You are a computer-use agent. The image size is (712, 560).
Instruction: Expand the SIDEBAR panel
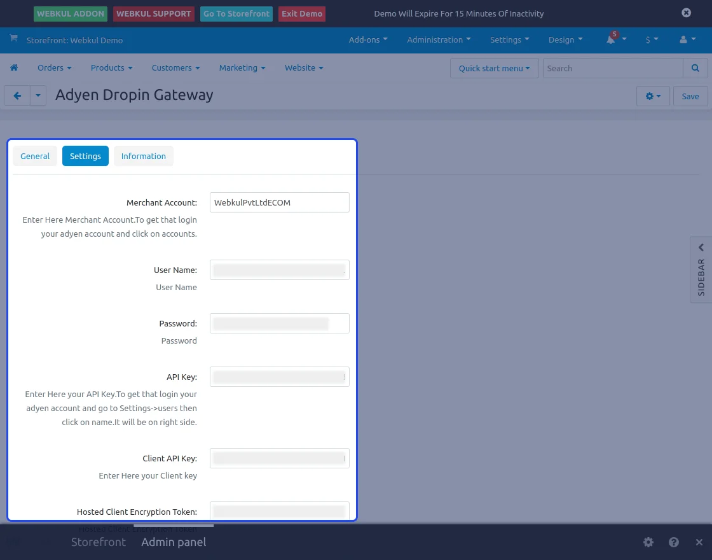point(701,270)
